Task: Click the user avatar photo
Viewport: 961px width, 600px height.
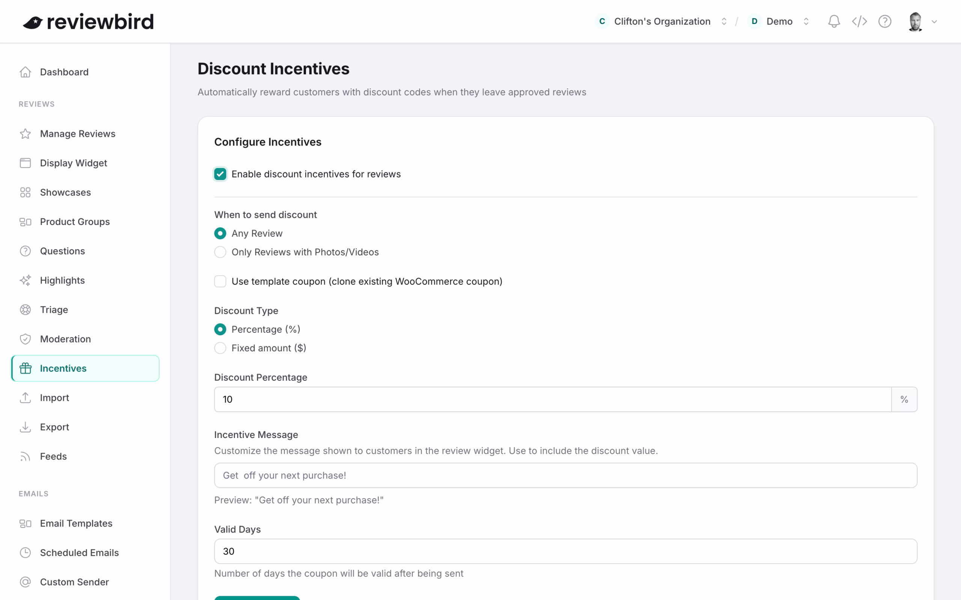Action: coord(915,21)
